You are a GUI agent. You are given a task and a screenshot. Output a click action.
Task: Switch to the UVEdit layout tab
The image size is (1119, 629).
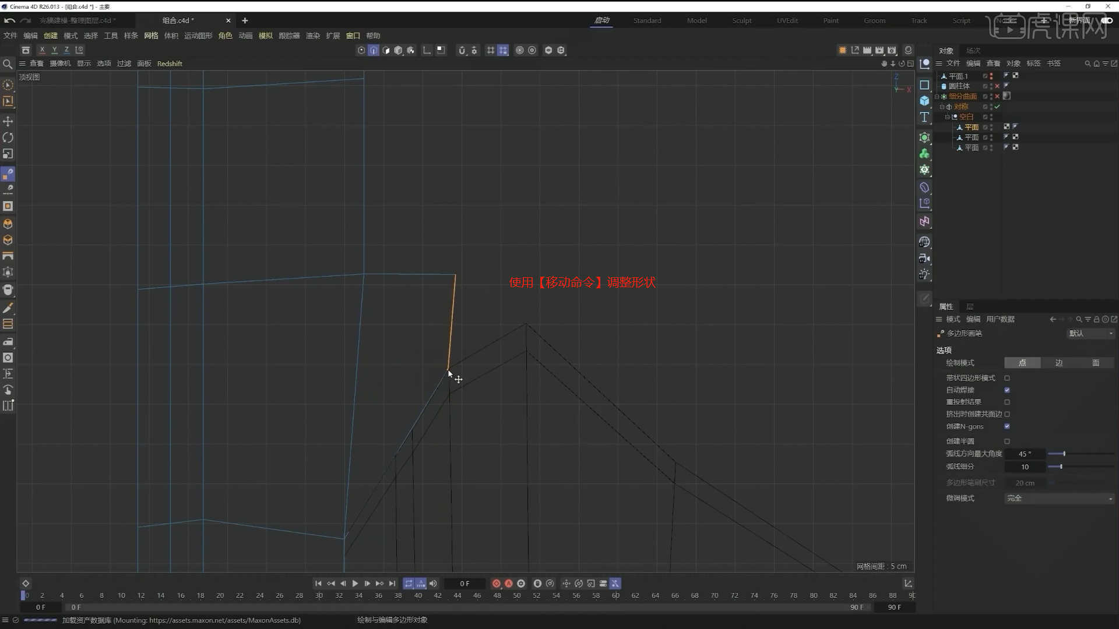787,20
